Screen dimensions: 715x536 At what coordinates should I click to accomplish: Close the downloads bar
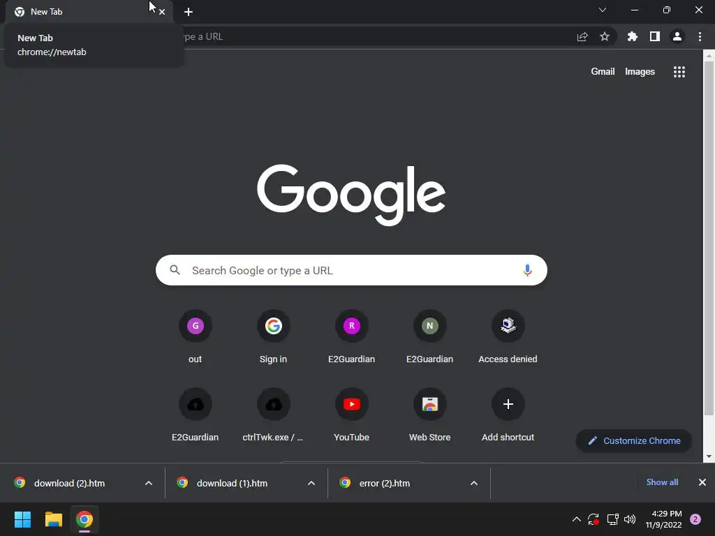702,482
